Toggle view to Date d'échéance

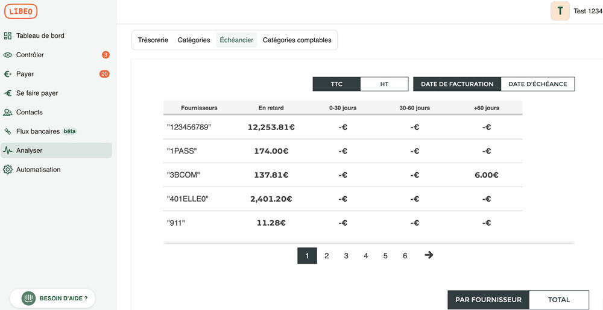(x=537, y=84)
